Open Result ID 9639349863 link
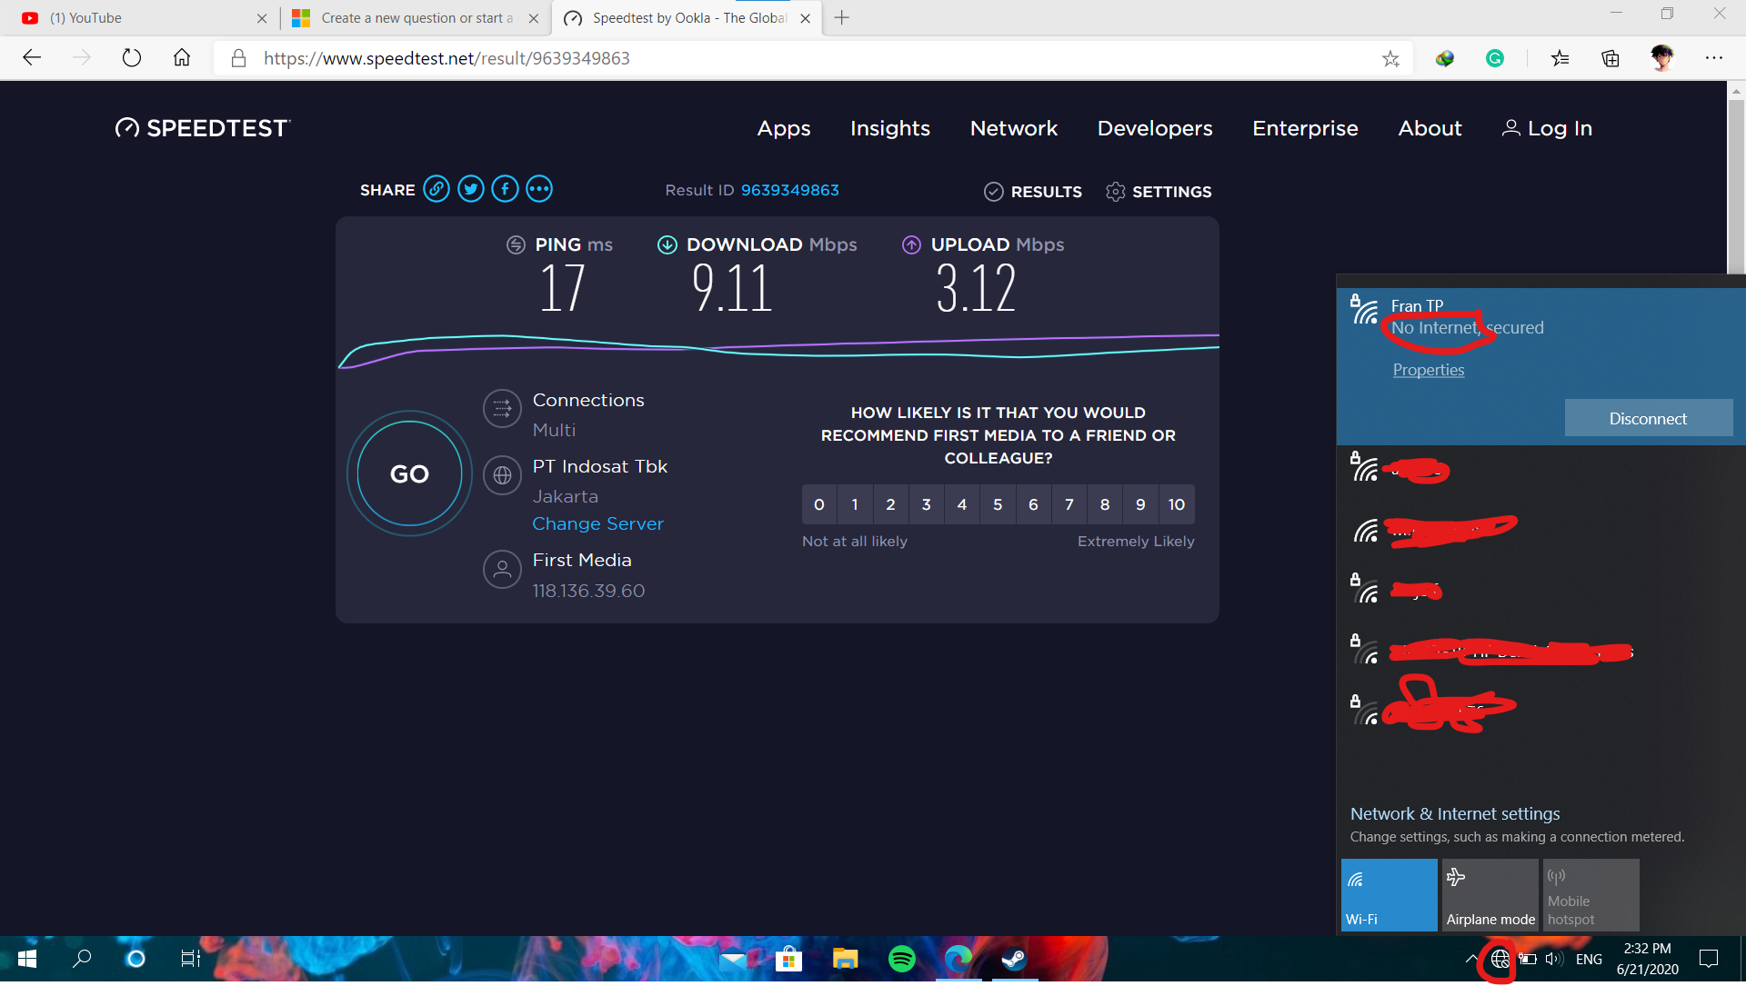 click(789, 190)
